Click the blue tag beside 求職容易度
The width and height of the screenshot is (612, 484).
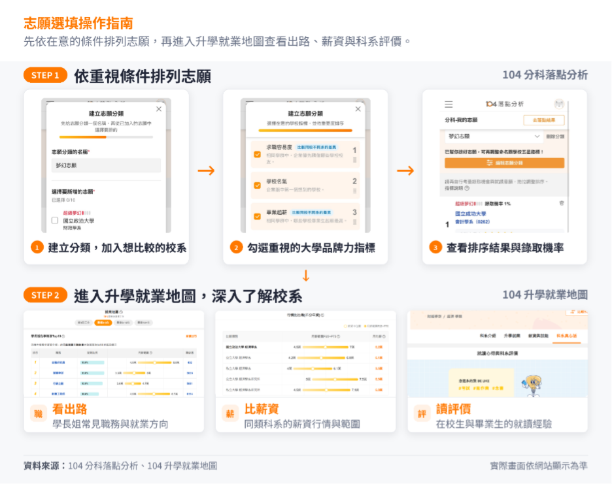(316, 147)
